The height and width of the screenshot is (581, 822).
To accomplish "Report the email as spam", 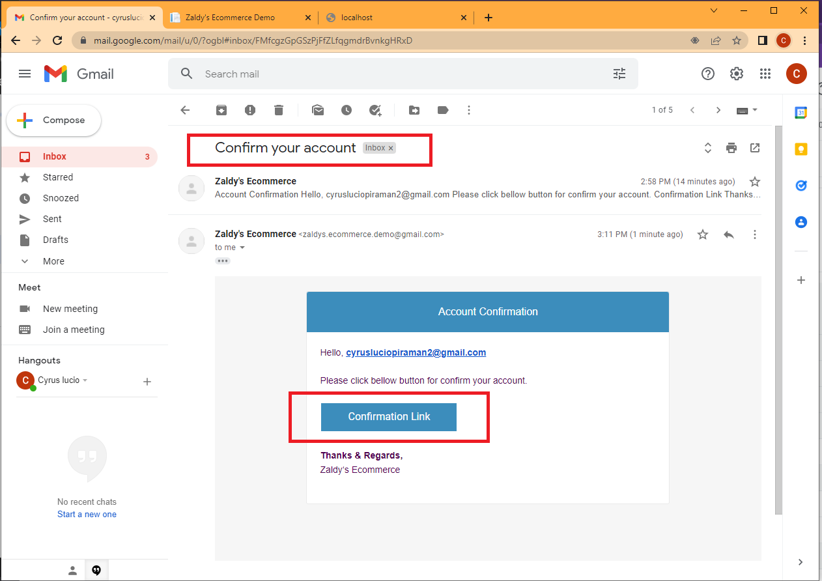I will (250, 110).
